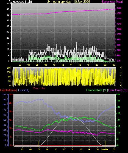Click the 04 hour label under the temperature graph
Viewport: 128px width, 153px height.
coord(30,149)
